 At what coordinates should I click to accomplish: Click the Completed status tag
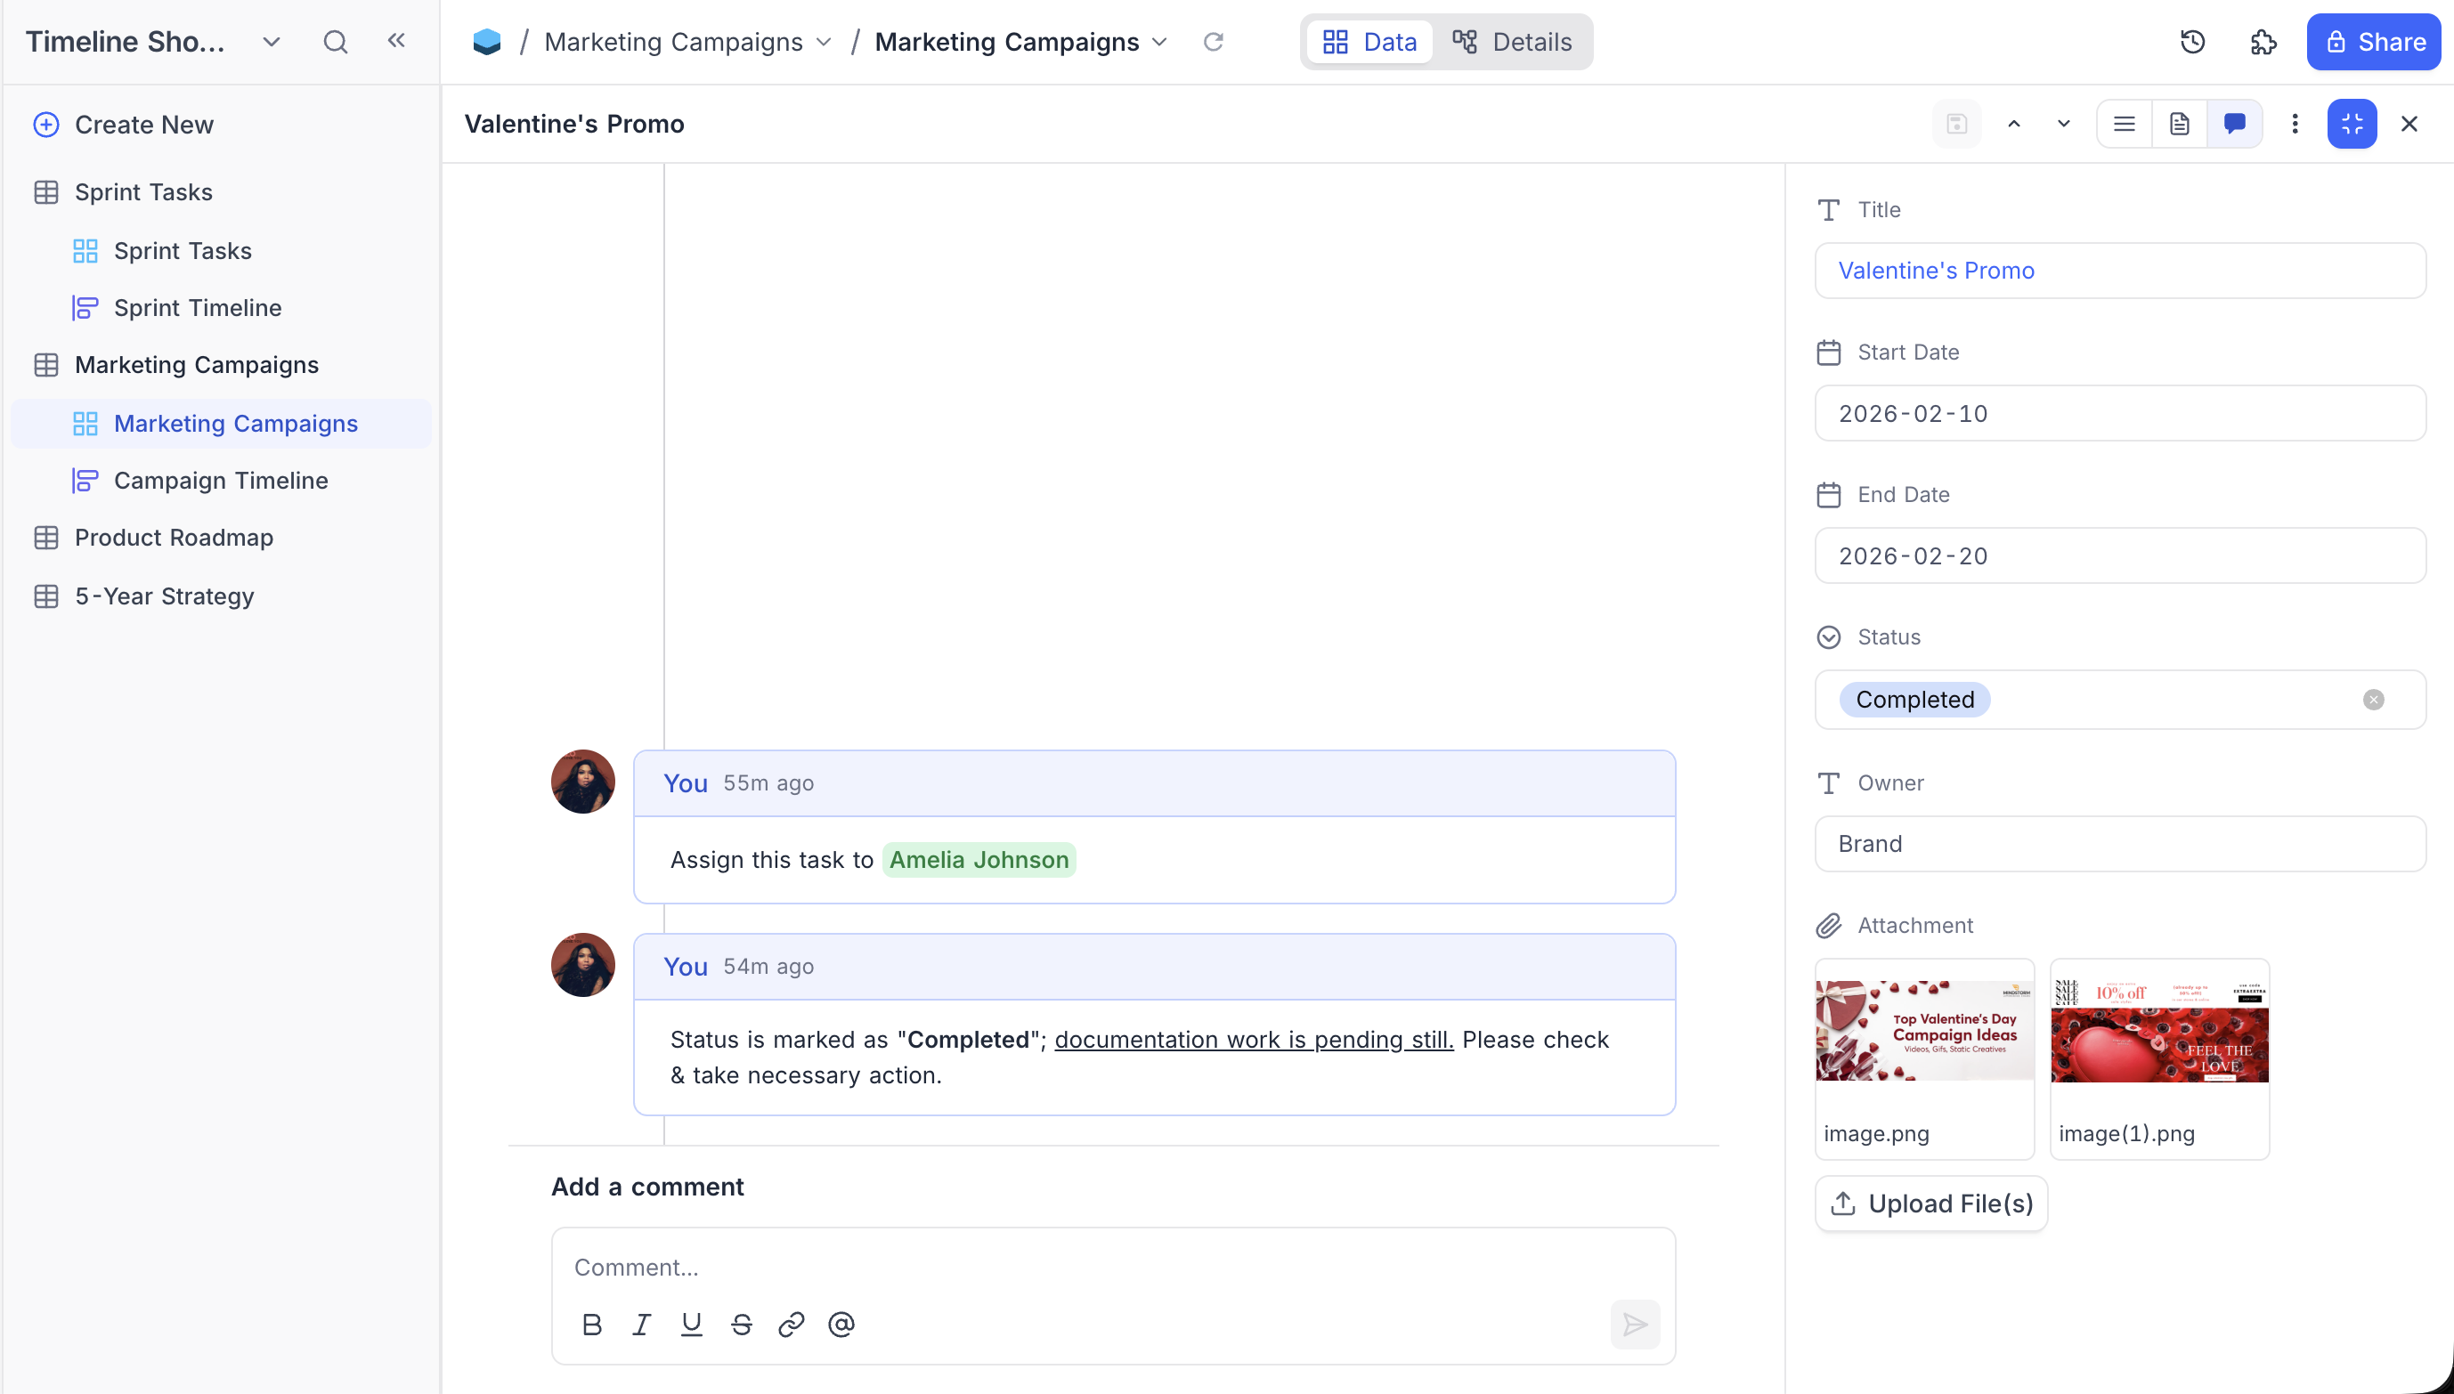click(1915, 700)
